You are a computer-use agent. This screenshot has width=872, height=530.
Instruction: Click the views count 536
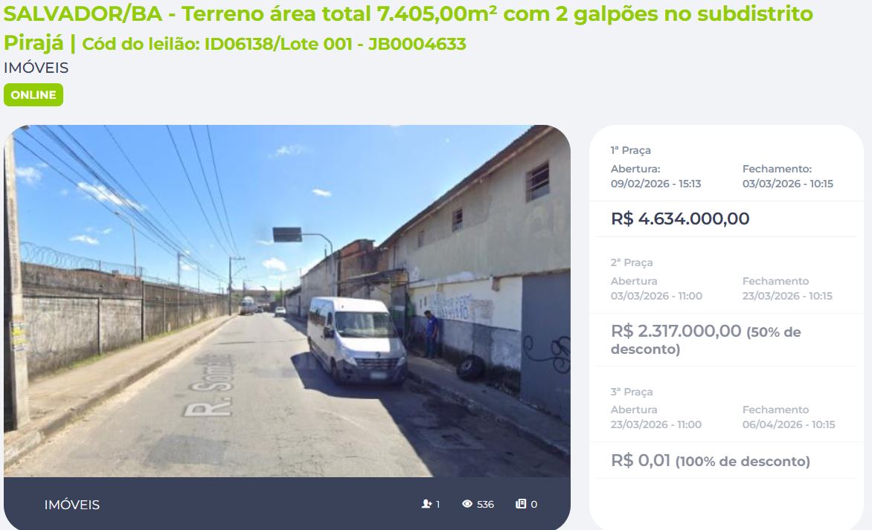485,505
